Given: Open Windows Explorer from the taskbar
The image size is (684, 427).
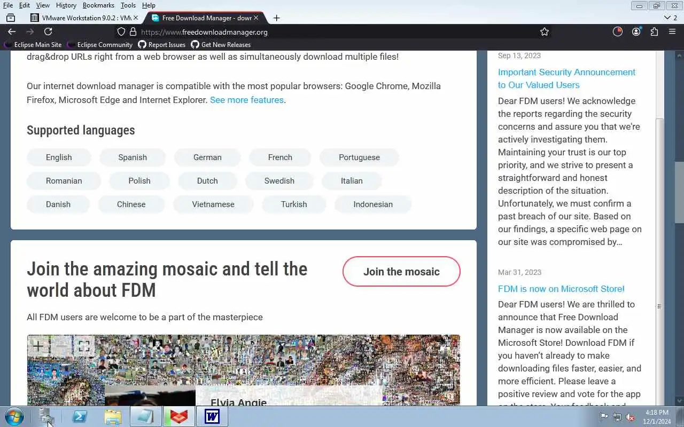Looking at the screenshot, I should tap(113, 416).
